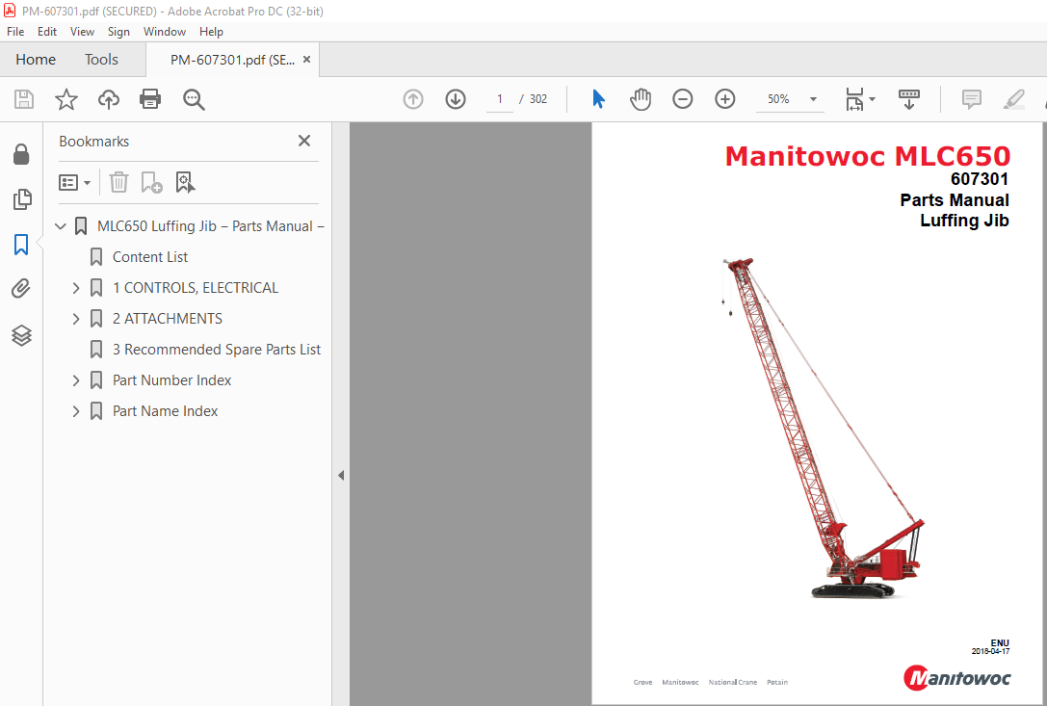Open security lock panel in sidebar
The width and height of the screenshot is (1047, 706).
(x=21, y=154)
